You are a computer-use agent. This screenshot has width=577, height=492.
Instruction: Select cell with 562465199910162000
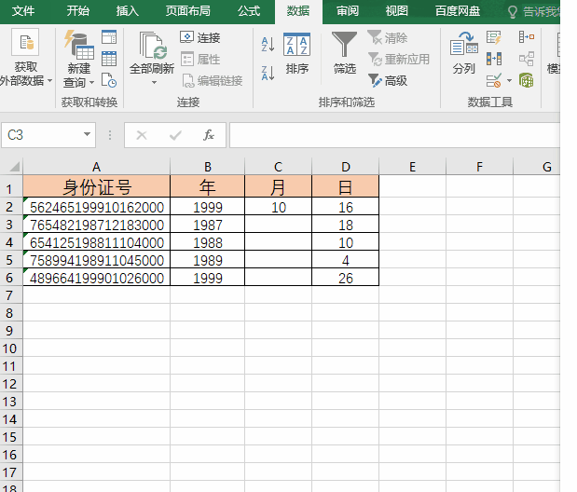click(x=96, y=207)
